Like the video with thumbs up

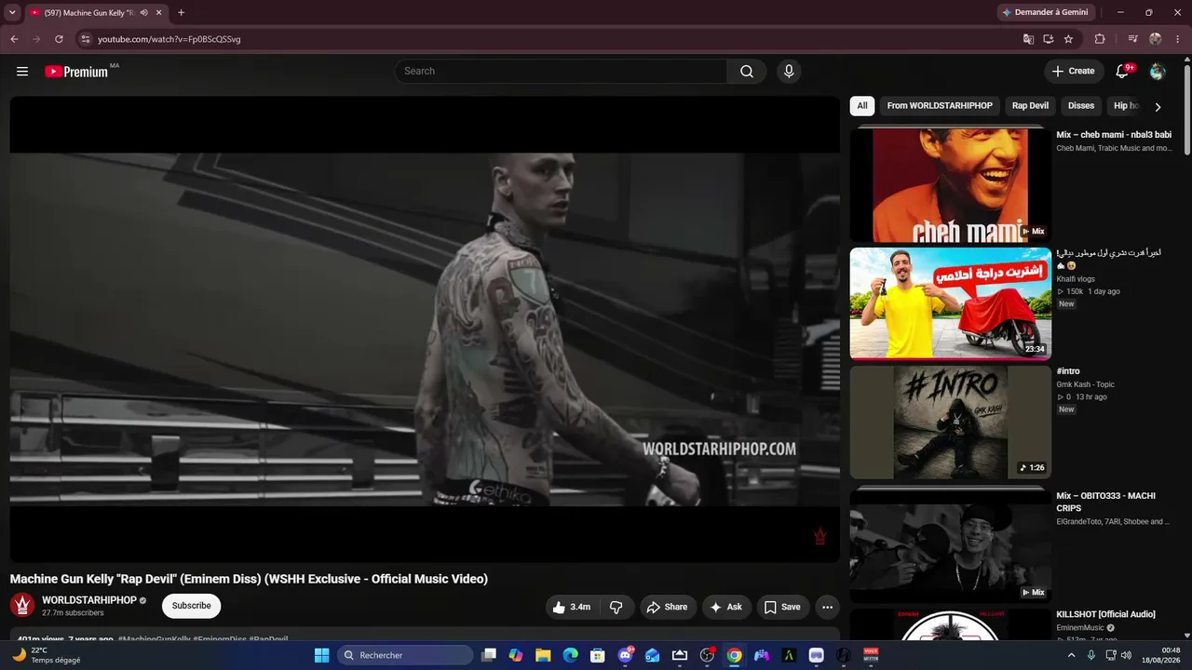point(572,607)
